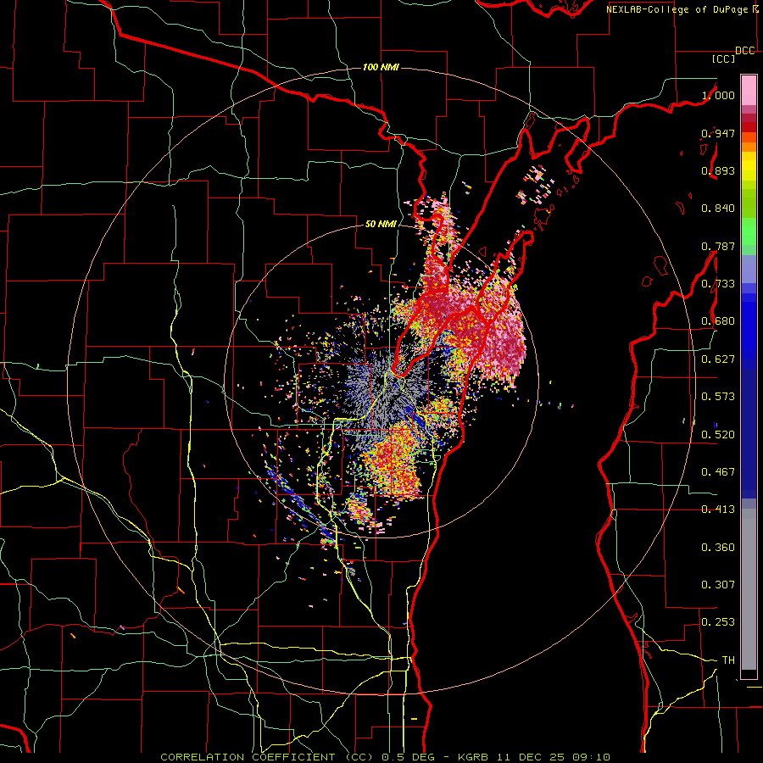Pick the periwinkle light-blue color bar segment

pos(749,269)
